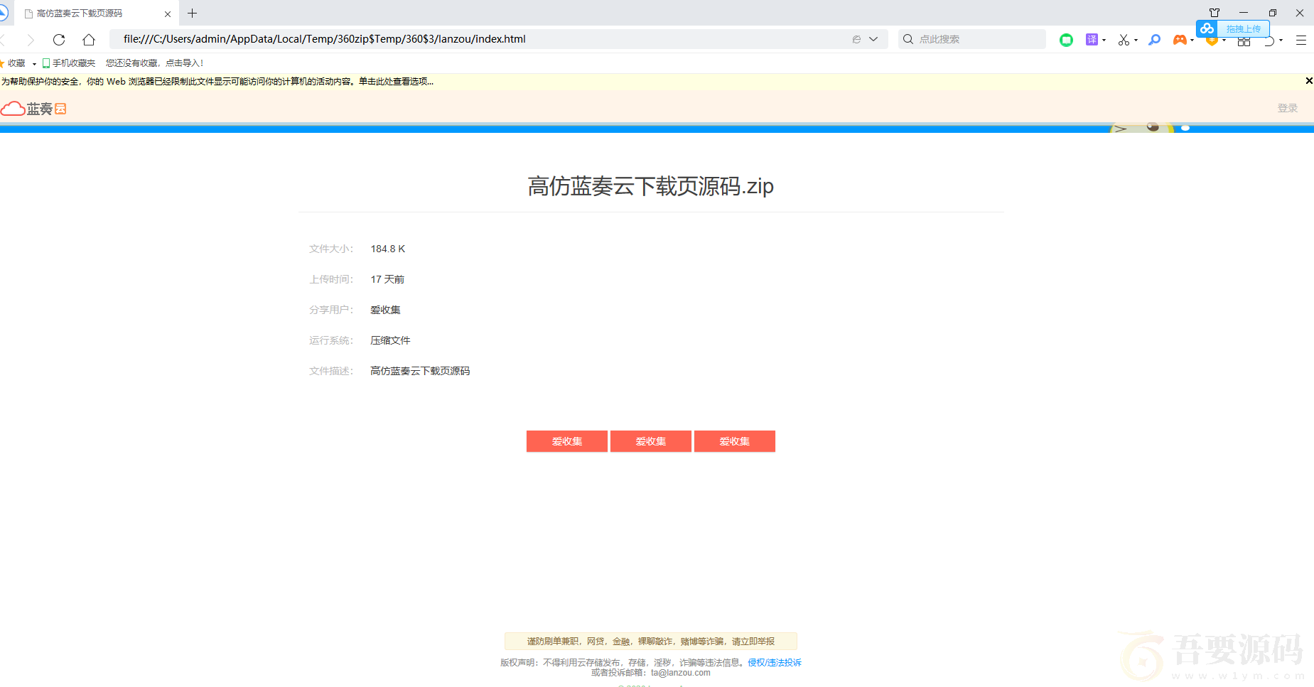Click the 侵权/违法投诉 complaint link
1314x687 pixels.
pyautogui.click(x=775, y=662)
